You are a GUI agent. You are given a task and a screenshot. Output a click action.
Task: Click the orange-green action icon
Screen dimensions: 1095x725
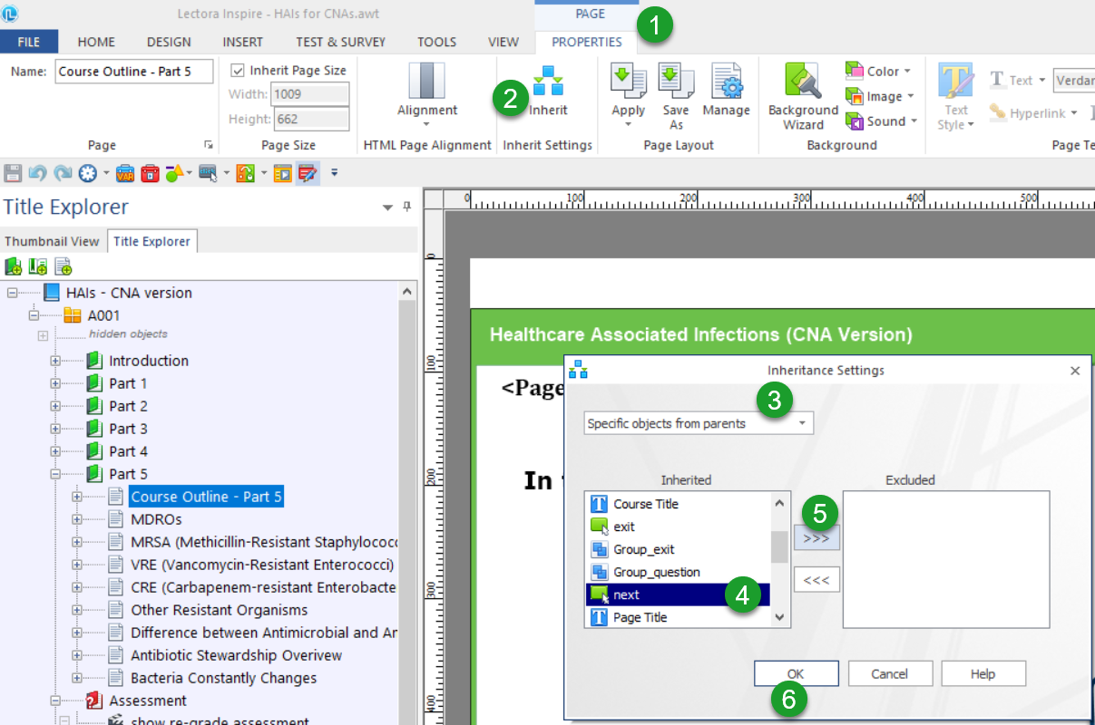point(246,172)
